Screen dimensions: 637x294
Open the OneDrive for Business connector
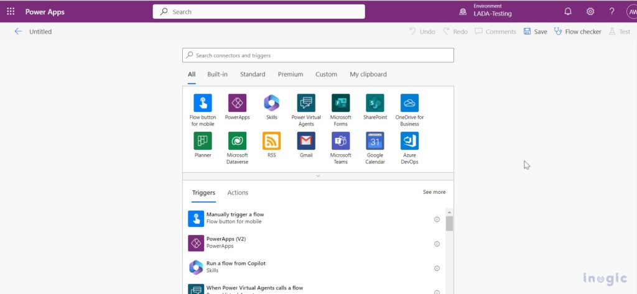tap(409, 103)
